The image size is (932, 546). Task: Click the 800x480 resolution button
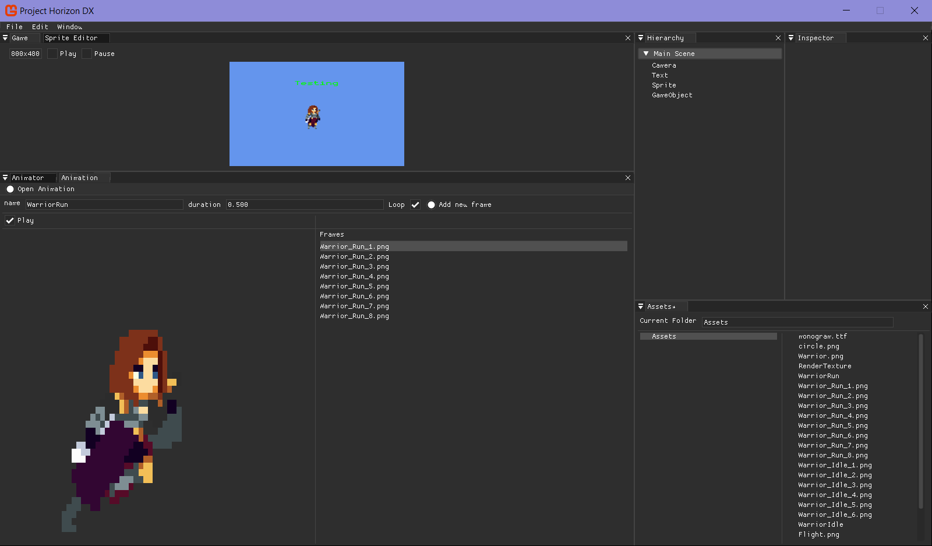(25, 53)
